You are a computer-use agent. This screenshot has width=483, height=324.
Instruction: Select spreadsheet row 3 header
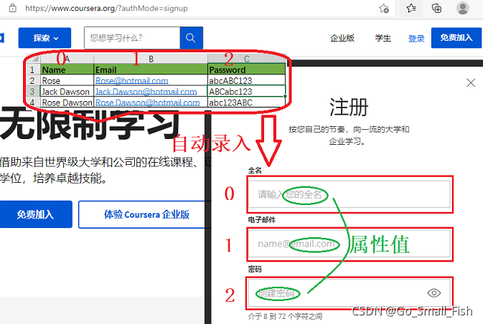pos(32,92)
